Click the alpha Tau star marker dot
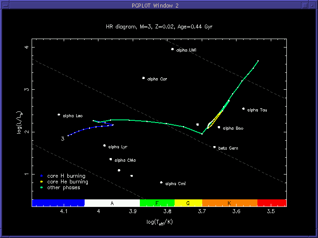 coord(243,109)
